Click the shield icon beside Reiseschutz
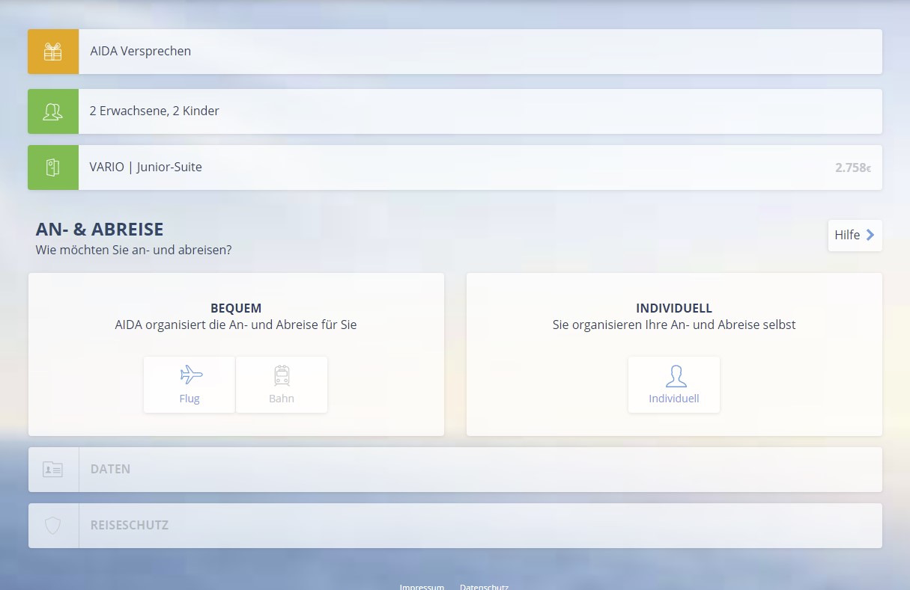This screenshot has width=910, height=590. point(52,526)
